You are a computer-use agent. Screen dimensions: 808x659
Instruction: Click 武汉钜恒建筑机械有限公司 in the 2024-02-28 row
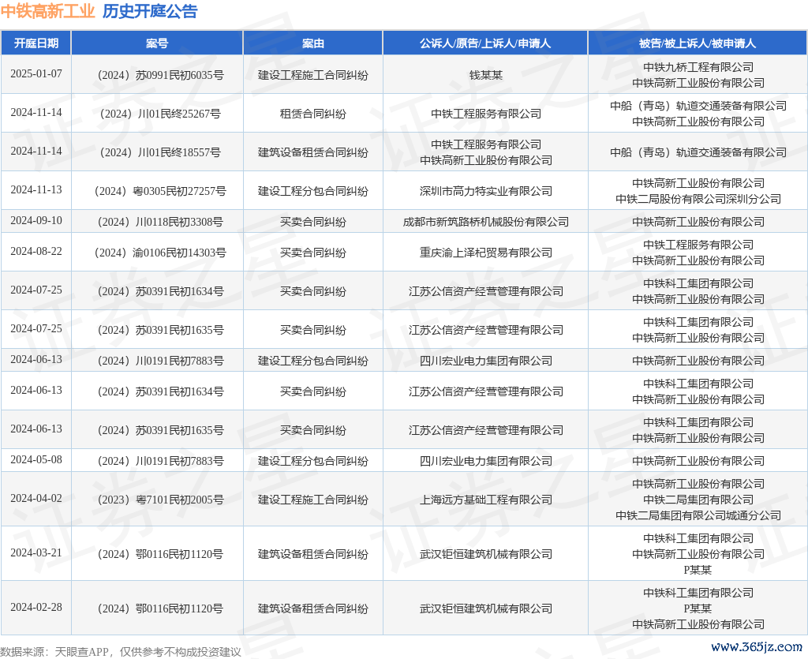tap(485, 609)
